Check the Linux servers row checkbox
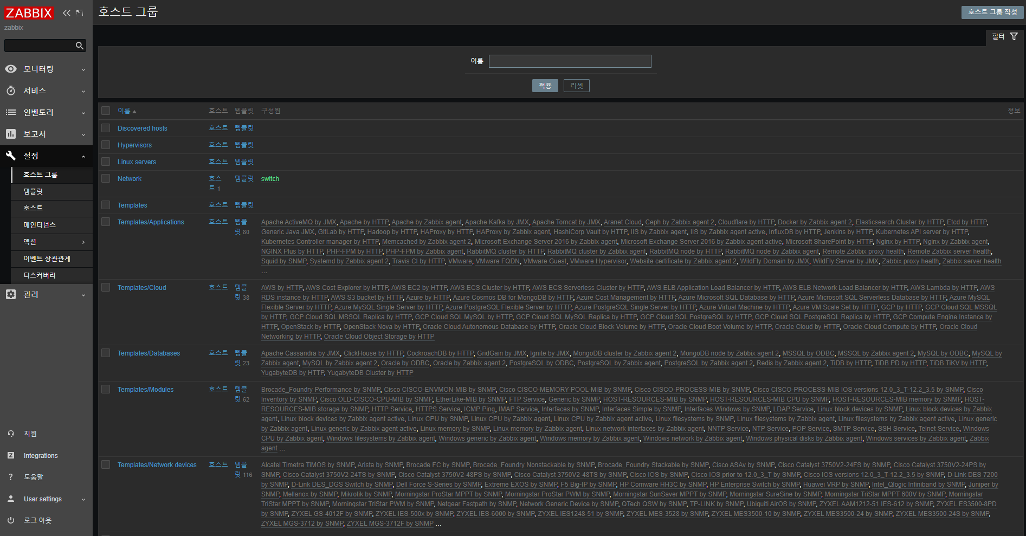The height and width of the screenshot is (536, 1026). coord(106,162)
